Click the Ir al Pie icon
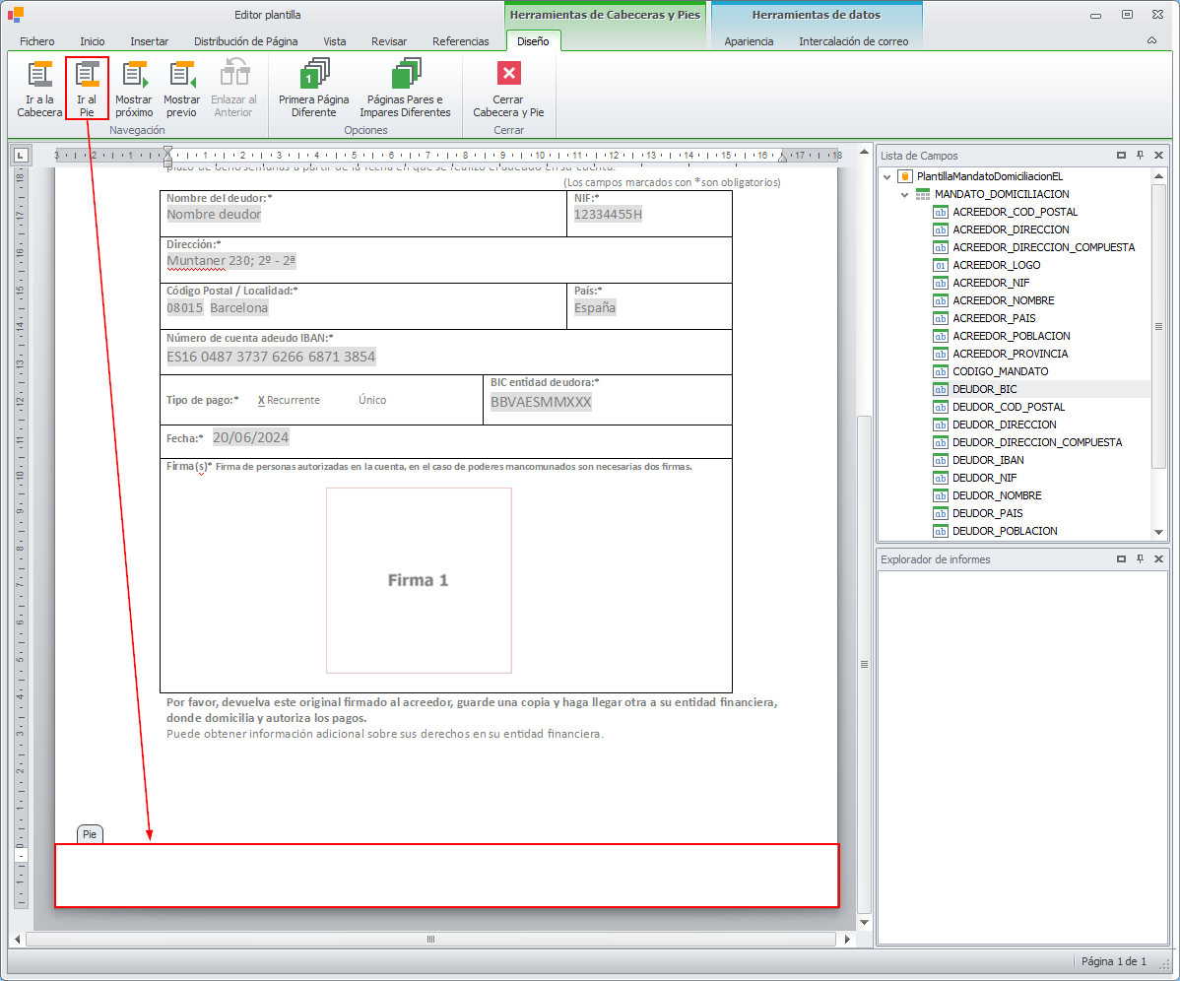Viewport: 1180px width, 981px height. 87,77
